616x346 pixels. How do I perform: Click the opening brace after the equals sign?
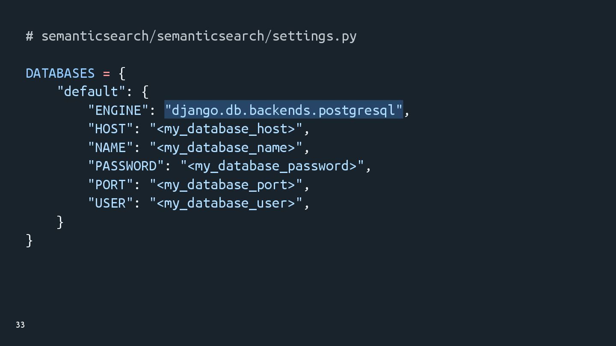tap(122, 73)
